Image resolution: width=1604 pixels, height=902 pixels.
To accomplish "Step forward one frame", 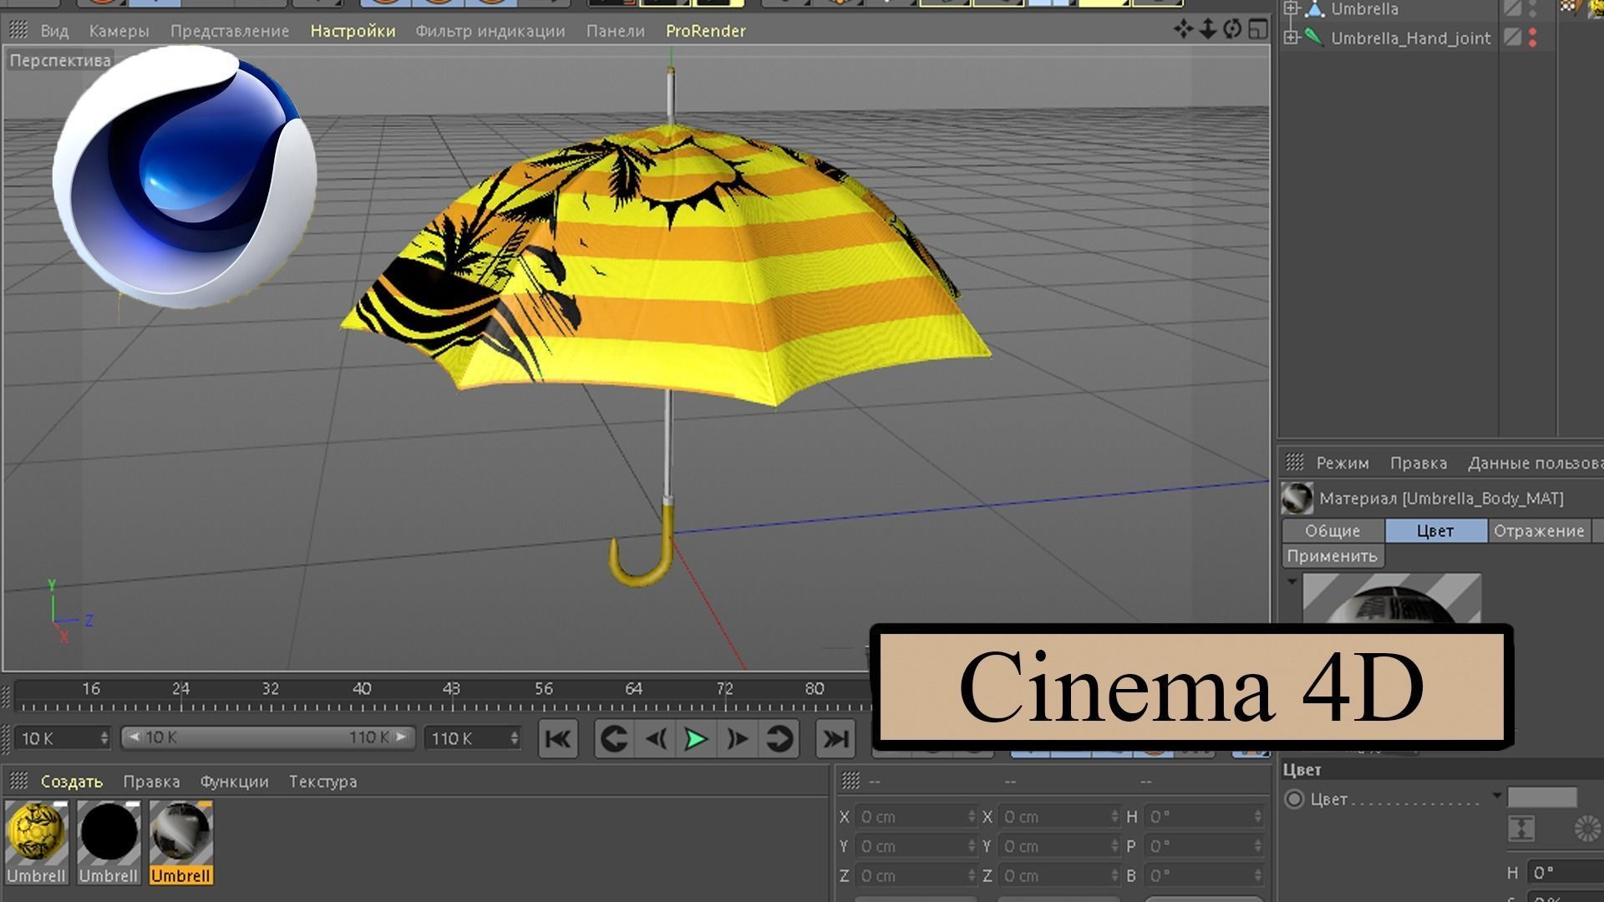I will click(x=738, y=739).
